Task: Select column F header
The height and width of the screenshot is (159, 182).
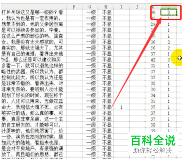Action: pos(74,7)
